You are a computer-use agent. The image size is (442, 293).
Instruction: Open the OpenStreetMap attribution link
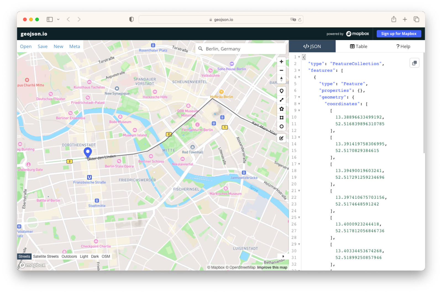240,267
